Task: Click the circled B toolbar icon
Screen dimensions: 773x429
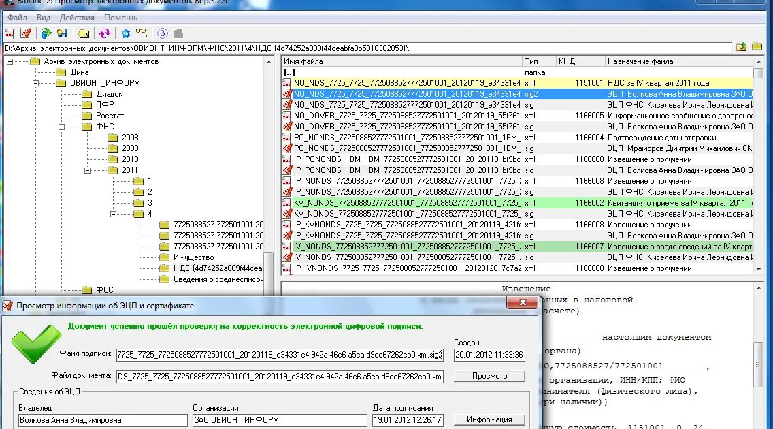Action: tap(162, 33)
